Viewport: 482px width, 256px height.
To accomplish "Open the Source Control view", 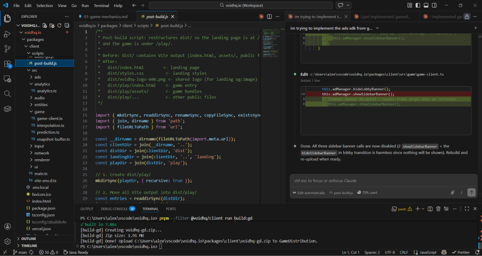I will (x=8, y=49).
